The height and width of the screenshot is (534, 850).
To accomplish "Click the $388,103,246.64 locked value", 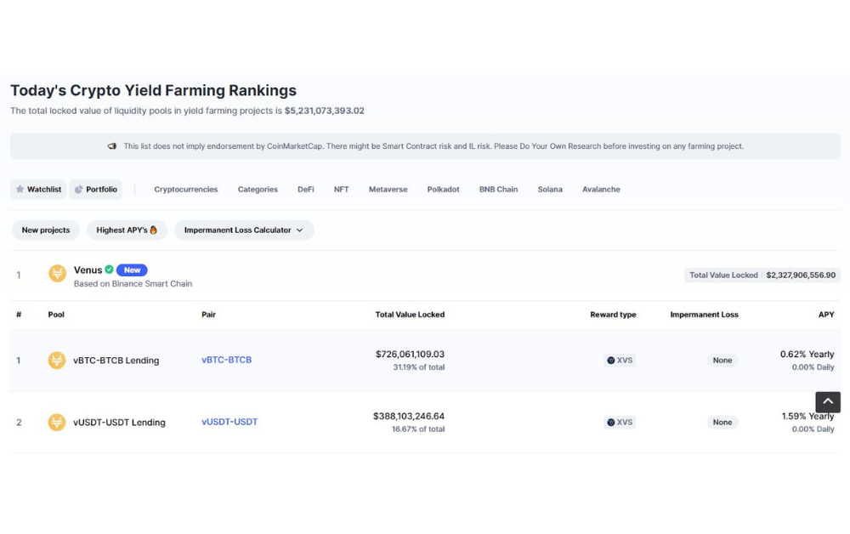I will [409, 416].
